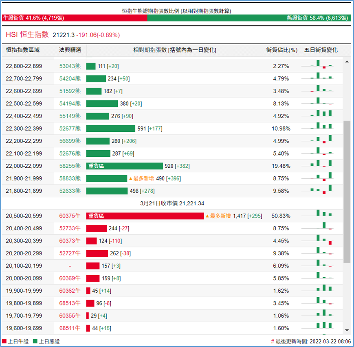Click the red 上日牛證 legend square

tap(4, 341)
